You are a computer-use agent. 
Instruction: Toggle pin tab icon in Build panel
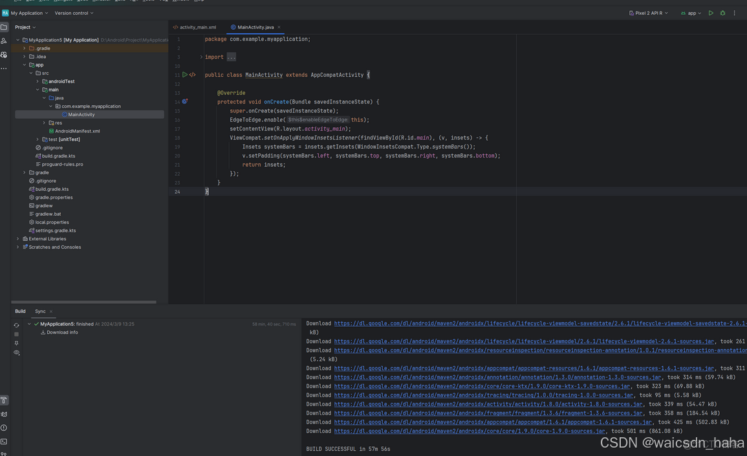16,343
